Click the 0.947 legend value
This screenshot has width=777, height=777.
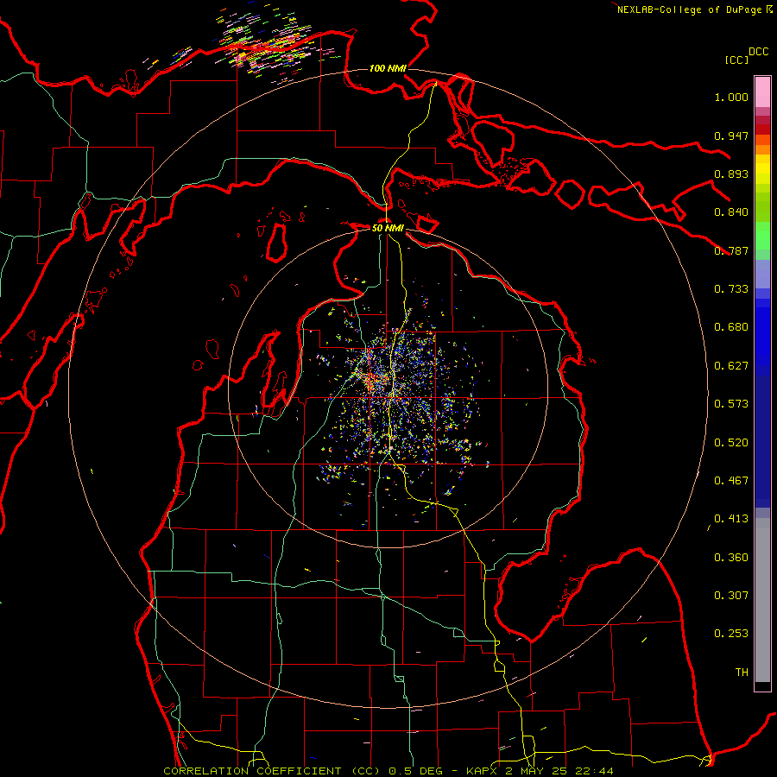click(x=731, y=136)
